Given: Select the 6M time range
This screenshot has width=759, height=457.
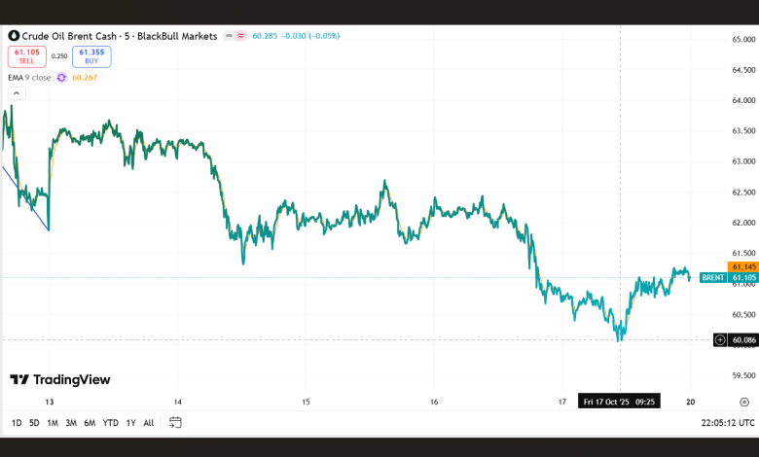Looking at the screenshot, I should coord(90,422).
